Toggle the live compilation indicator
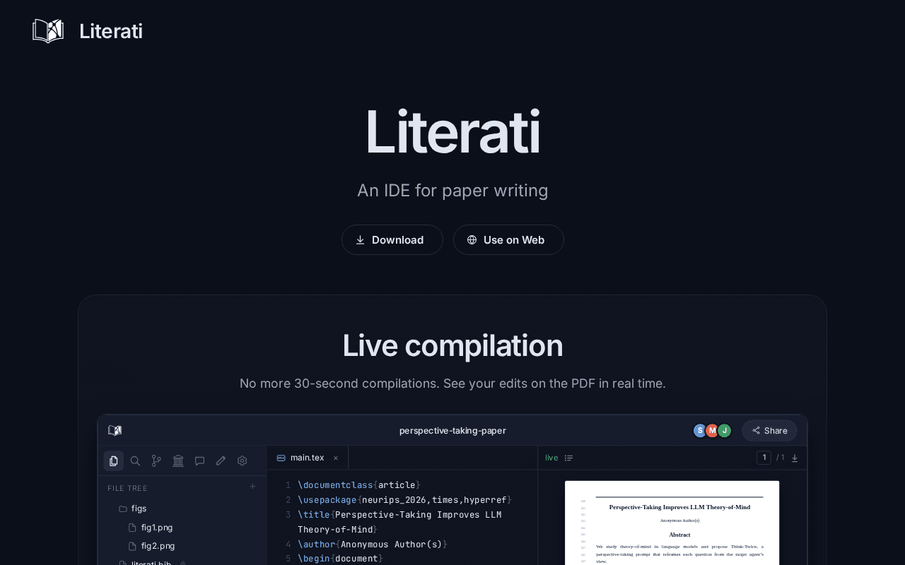Viewport: 905px width, 565px height. 551,458
